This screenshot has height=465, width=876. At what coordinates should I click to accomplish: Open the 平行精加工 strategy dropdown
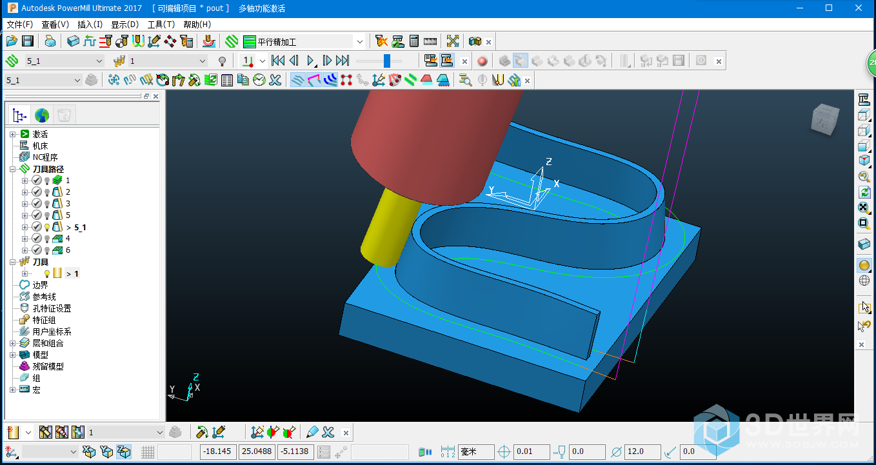pyautogui.click(x=359, y=41)
